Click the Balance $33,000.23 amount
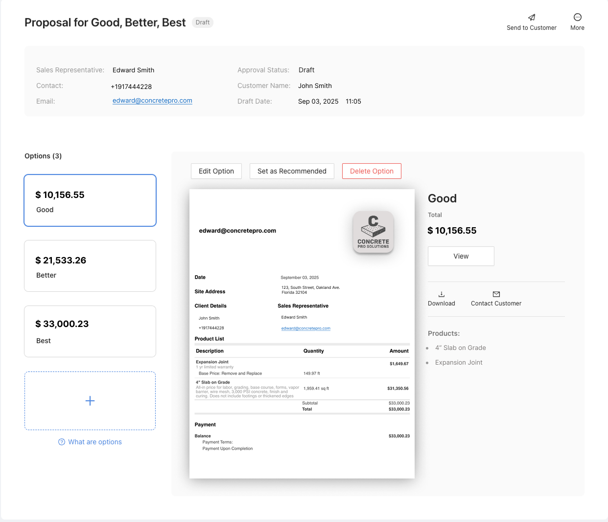Viewport: 608px width, 522px height. pos(399,436)
